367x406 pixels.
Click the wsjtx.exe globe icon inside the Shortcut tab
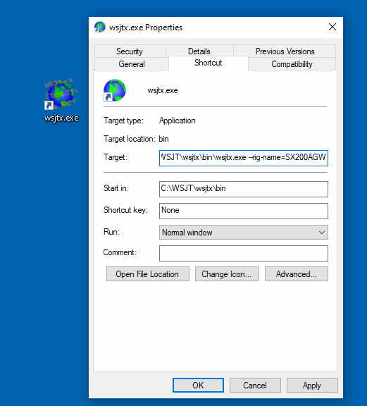(114, 90)
